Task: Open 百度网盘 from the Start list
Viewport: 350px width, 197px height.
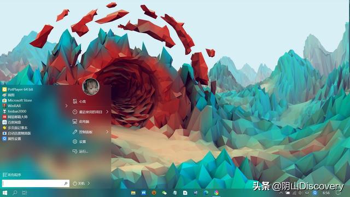Action: (12, 122)
